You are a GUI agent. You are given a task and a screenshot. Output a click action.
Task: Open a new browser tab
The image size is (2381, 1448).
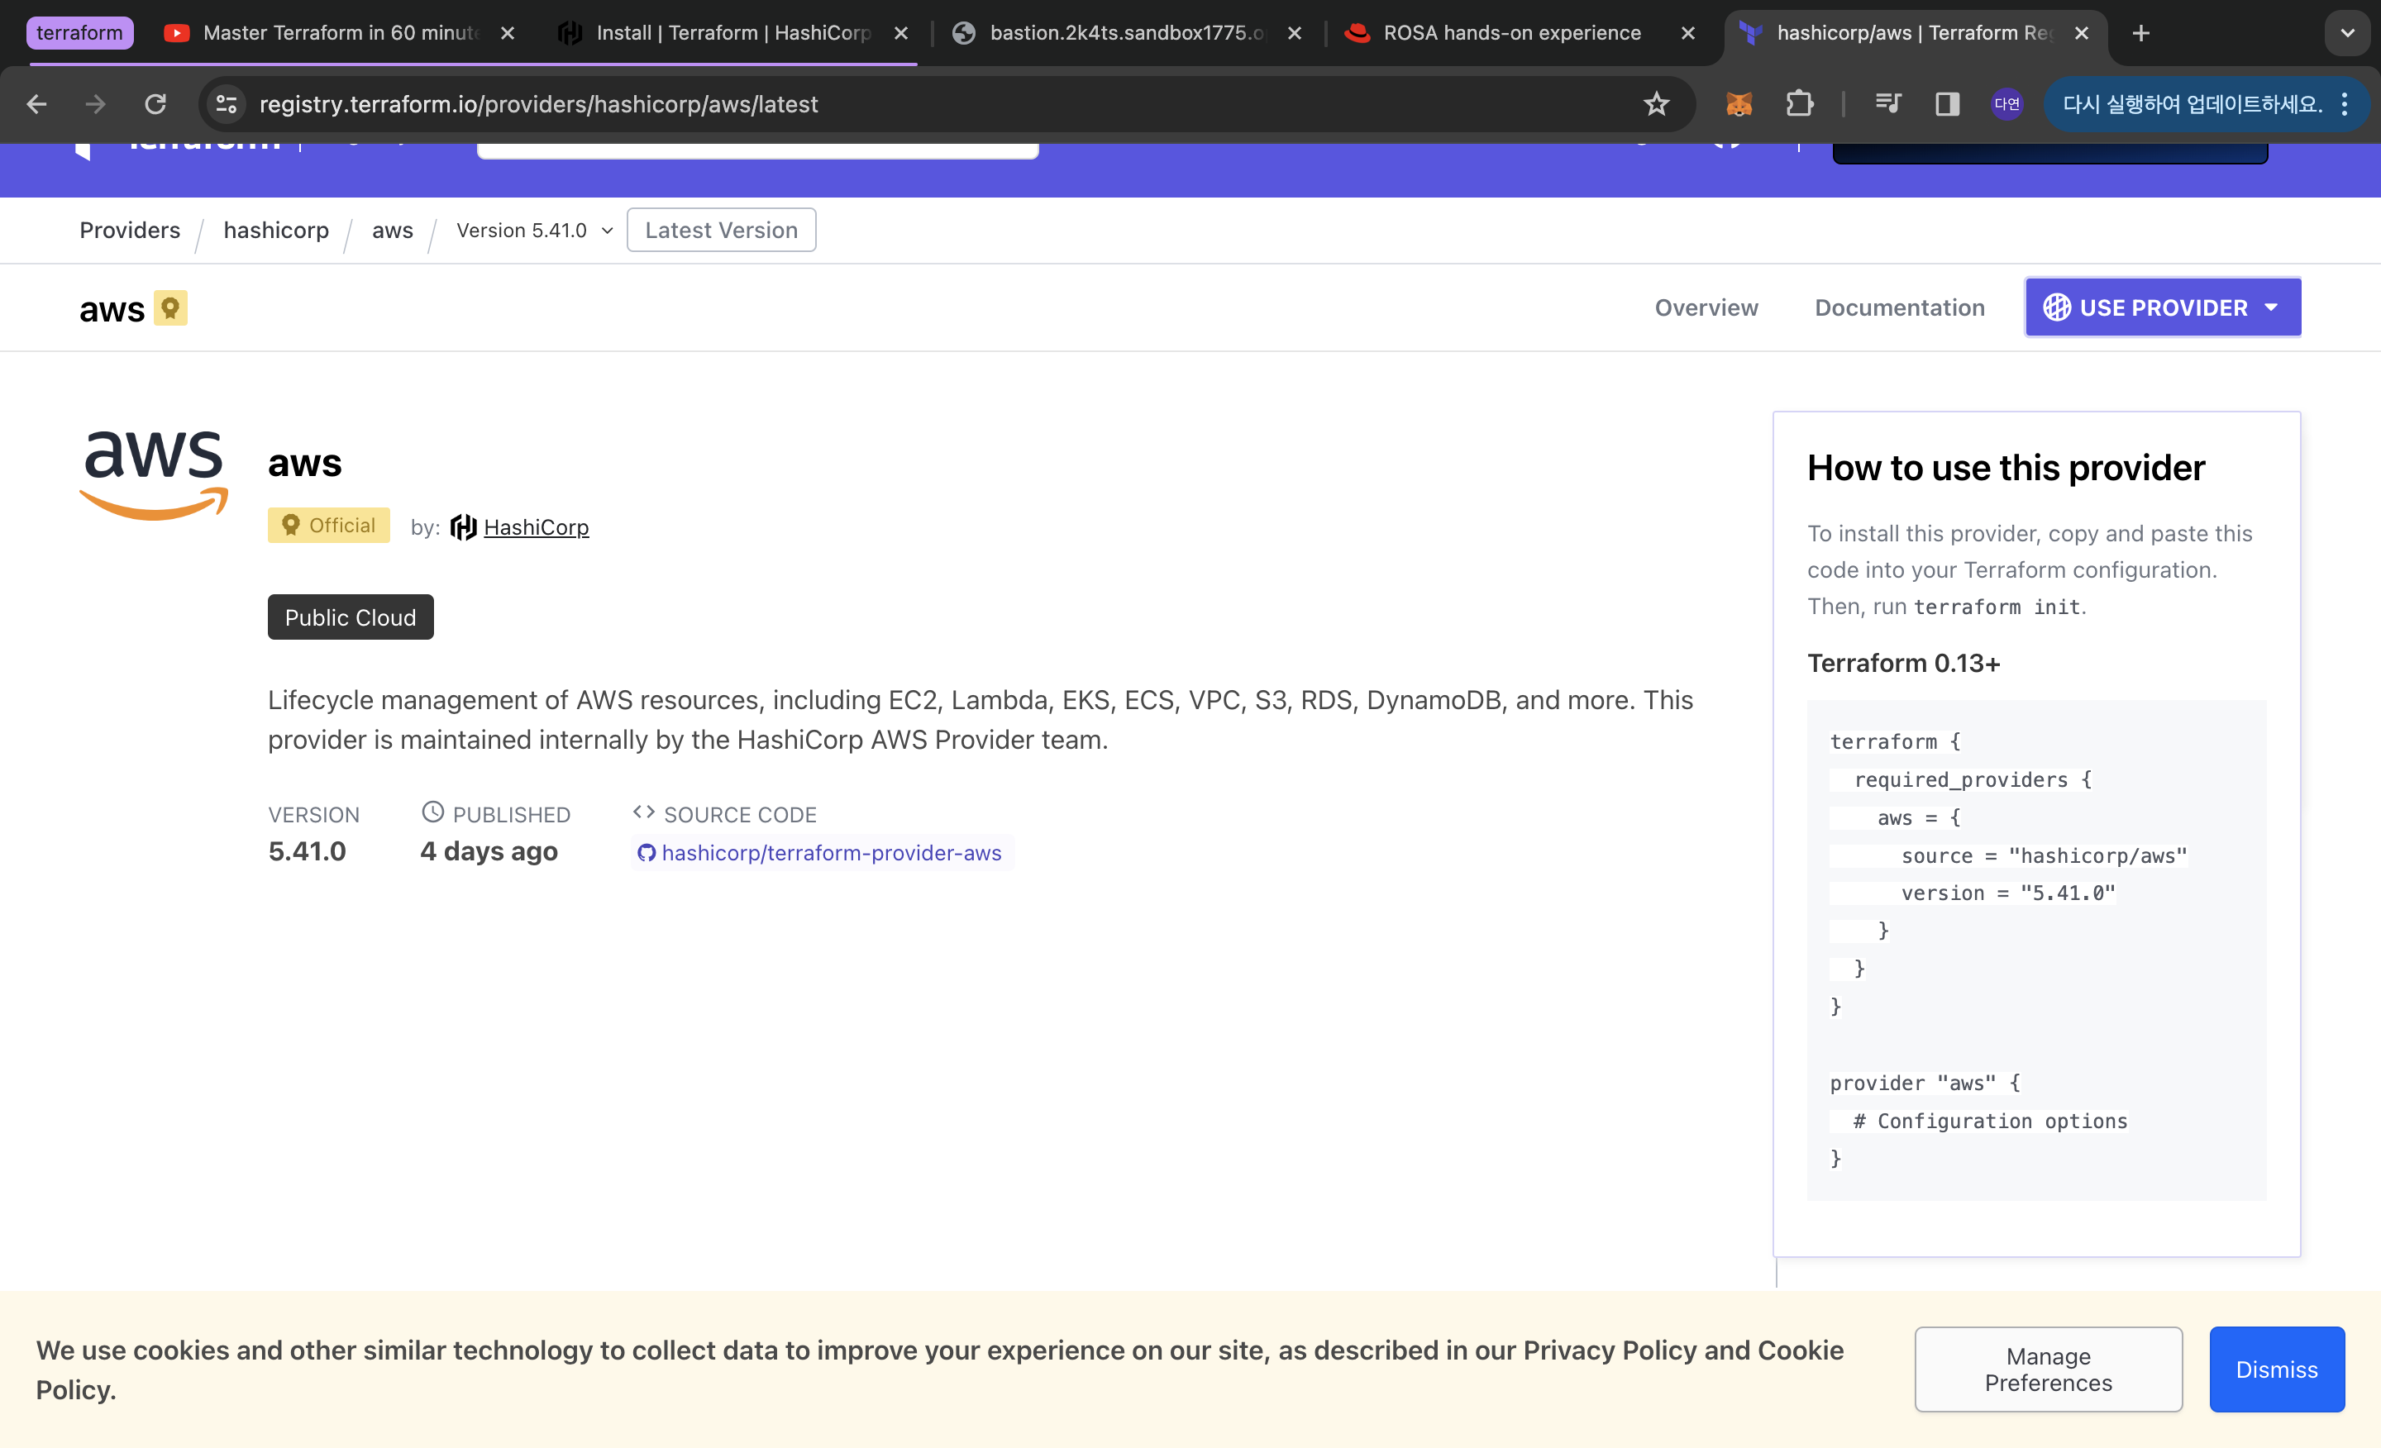[2141, 34]
